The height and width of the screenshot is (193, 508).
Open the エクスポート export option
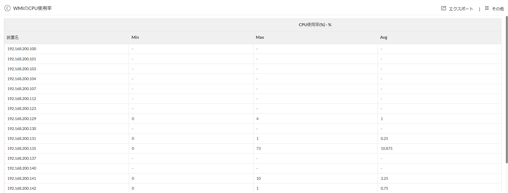[461, 9]
